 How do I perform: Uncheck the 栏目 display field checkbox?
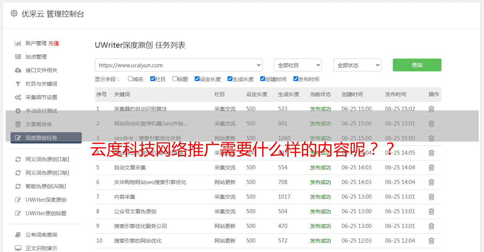pyautogui.click(x=153, y=79)
